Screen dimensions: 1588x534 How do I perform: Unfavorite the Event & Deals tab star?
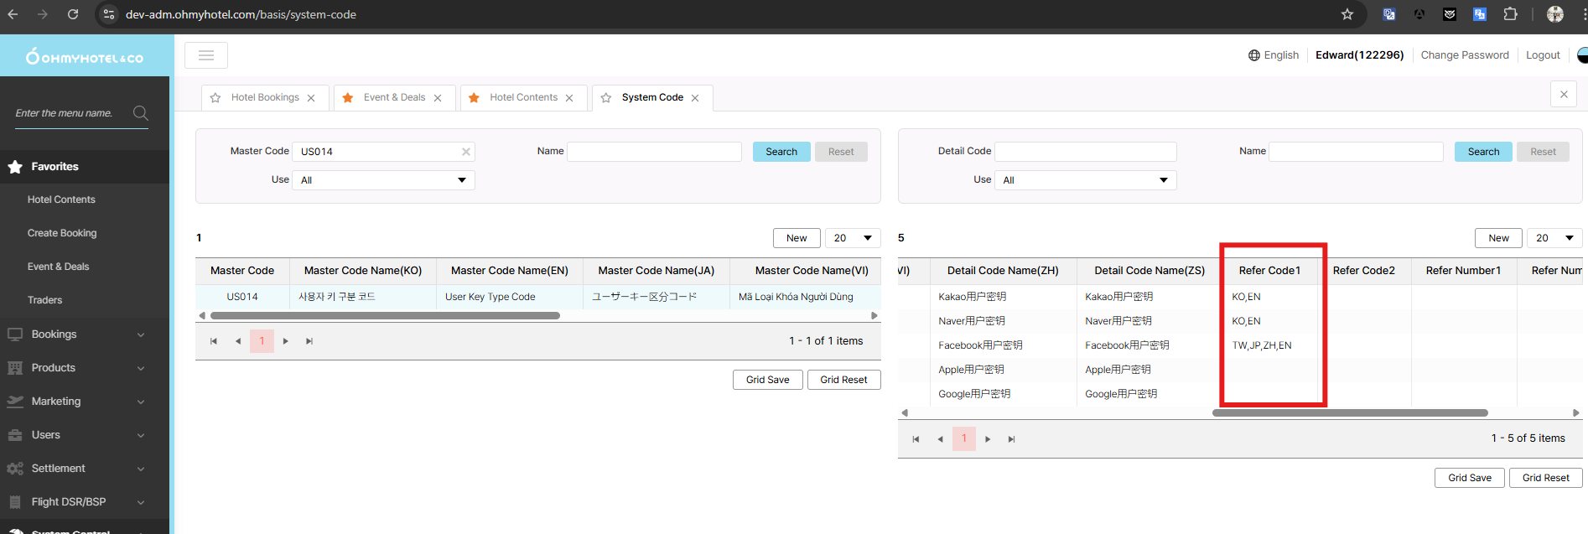point(348,98)
